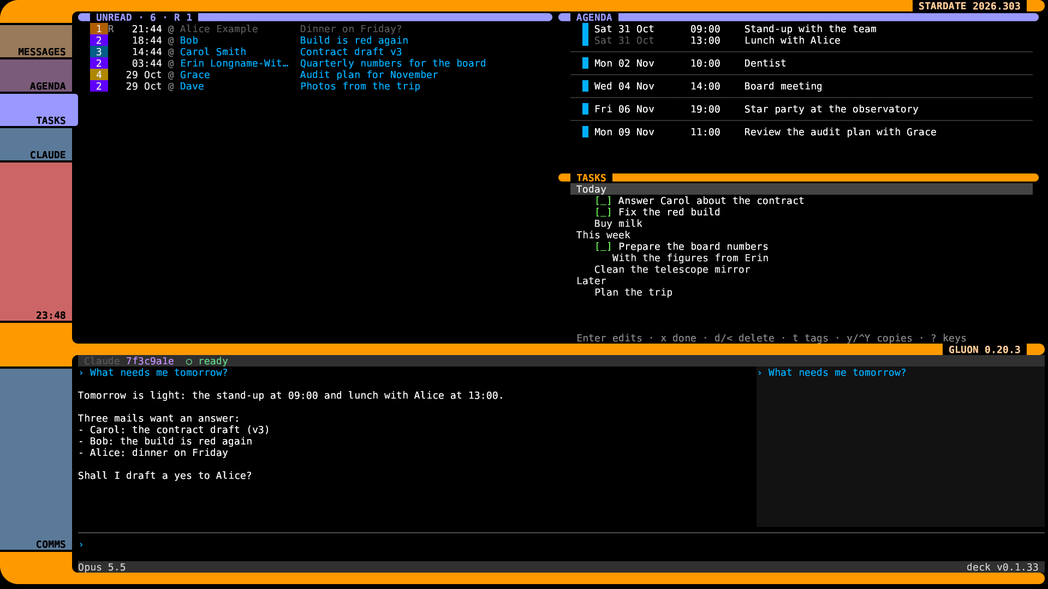This screenshot has height=589, width=1048.
Task: Mark Prepare the board numbers as done
Action: point(603,247)
